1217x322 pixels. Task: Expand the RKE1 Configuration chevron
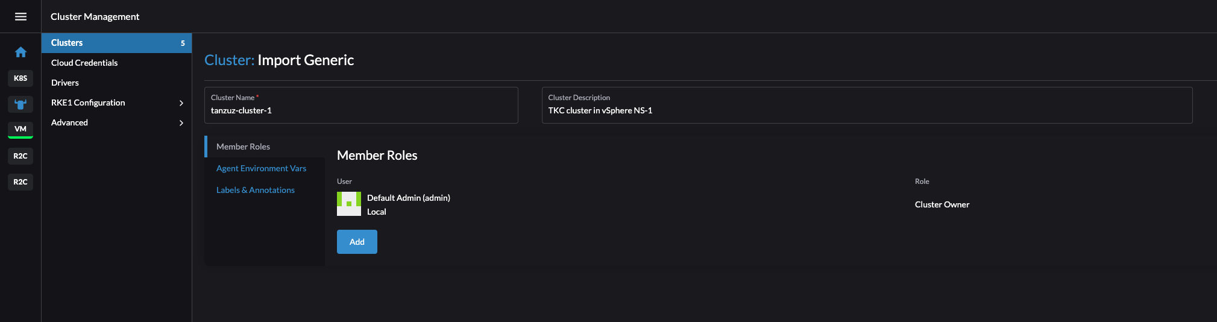[181, 103]
